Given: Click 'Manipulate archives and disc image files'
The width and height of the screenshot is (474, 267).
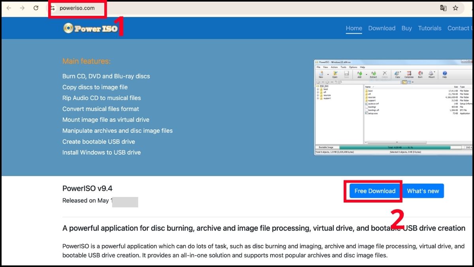Looking at the screenshot, I should (117, 131).
